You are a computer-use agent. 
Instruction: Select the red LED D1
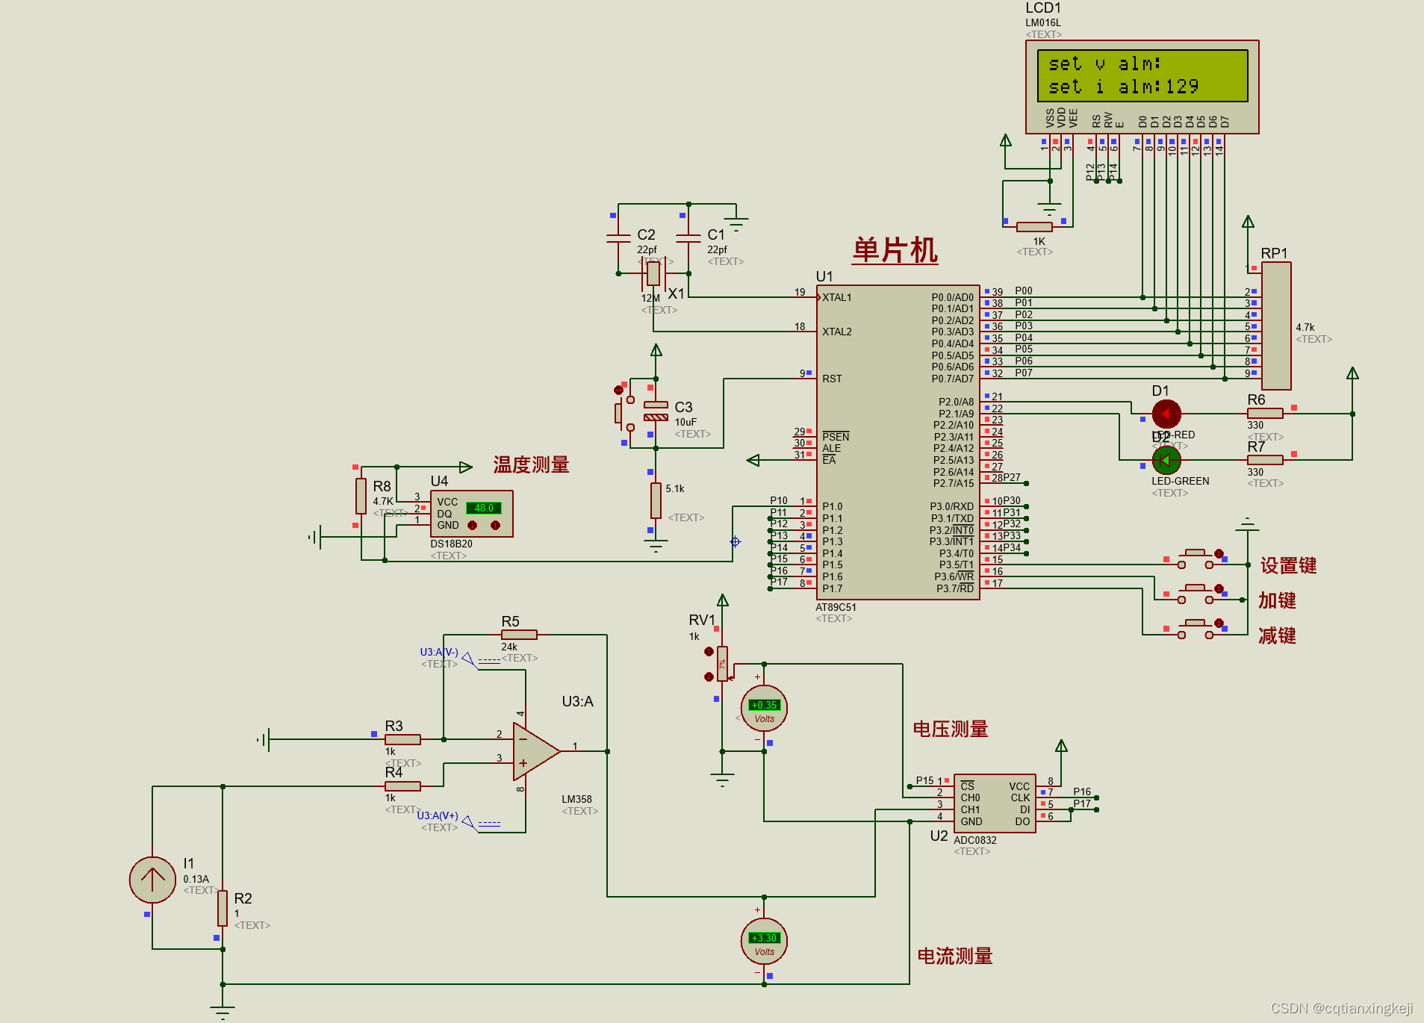1166,413
